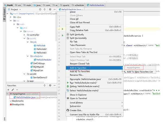Click quartz in the breadcrumb bar

tap(65, 5)
